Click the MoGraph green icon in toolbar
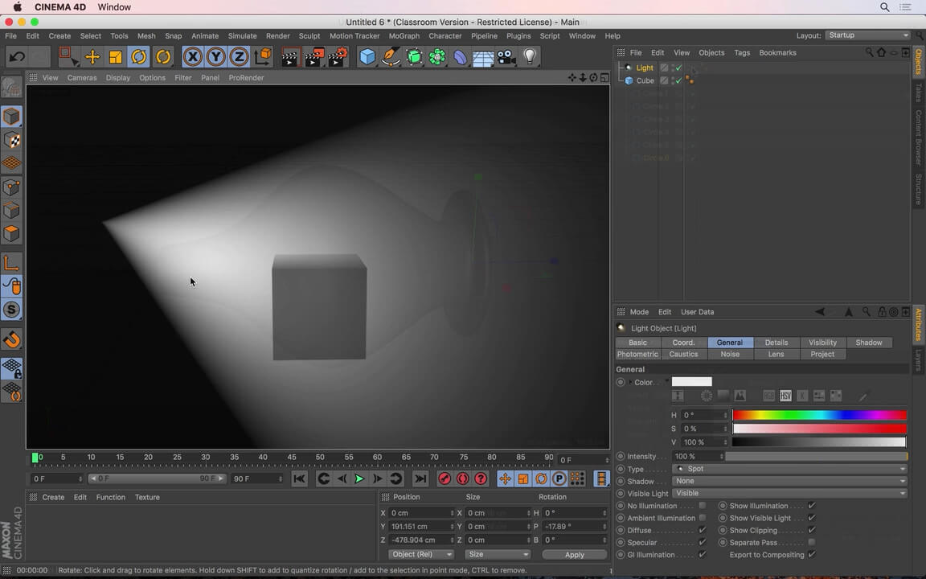Image resolution: width=926 pixels, height=579 pixels. click(437, 56)
